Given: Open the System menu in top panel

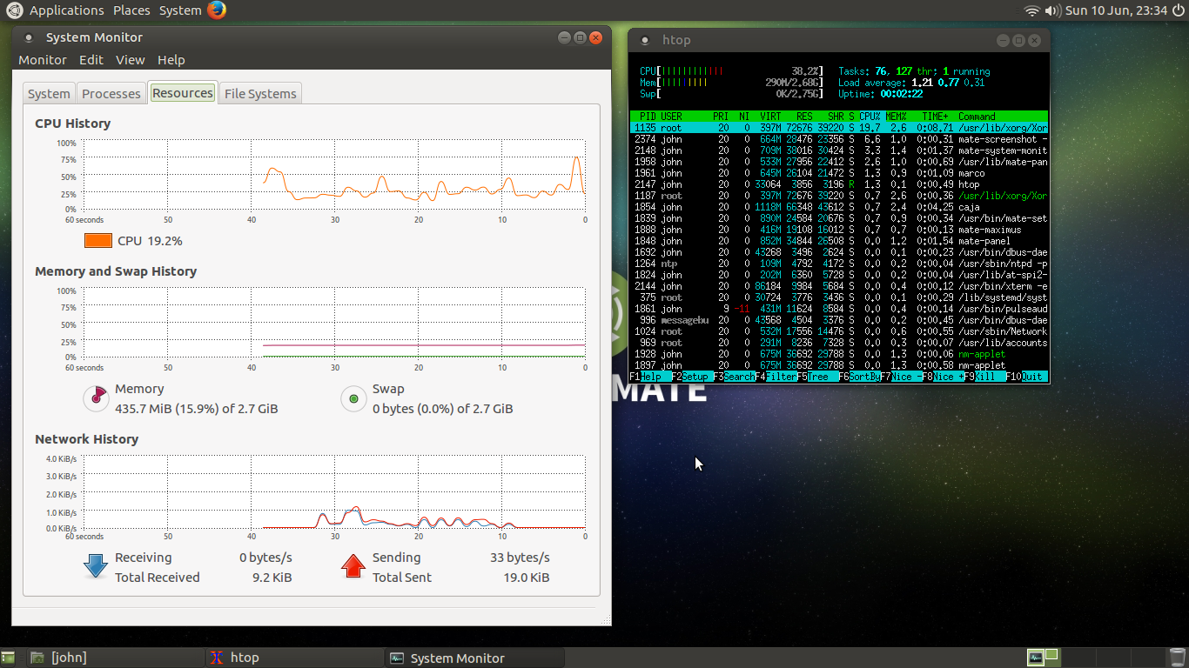Looking at the screenshot, I should [x=180, y=10].
